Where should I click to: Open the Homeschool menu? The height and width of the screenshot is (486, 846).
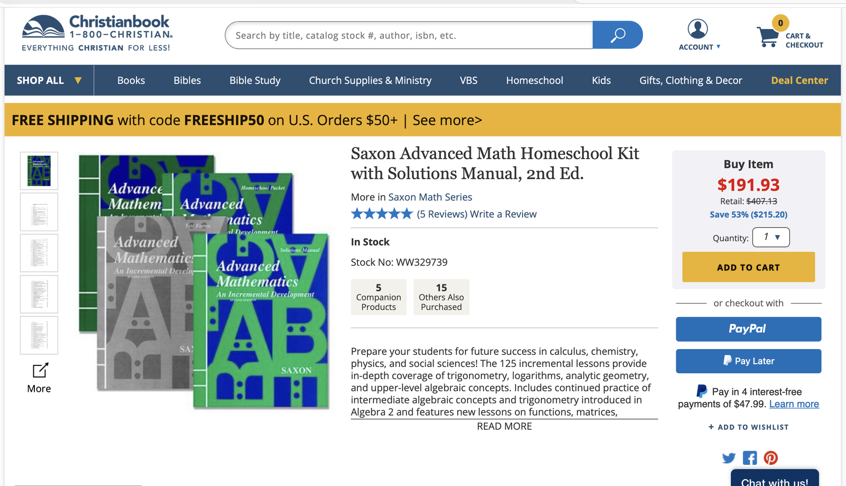coord(535,80)
